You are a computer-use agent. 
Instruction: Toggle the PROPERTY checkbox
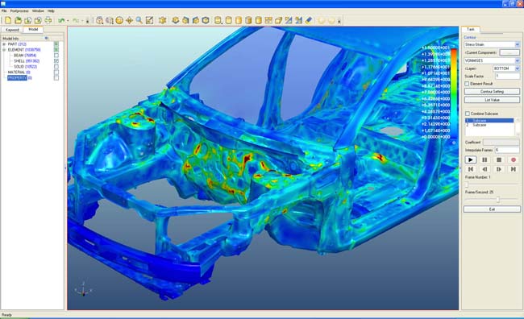pyautogui.click(x=56, y=78)
